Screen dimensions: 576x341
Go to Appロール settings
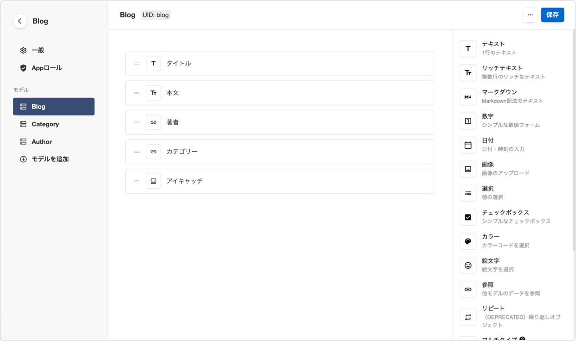[46, 68]
